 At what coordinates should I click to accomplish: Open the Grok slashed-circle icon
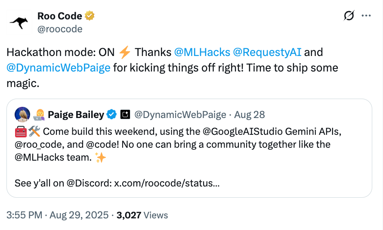(349, 16)
